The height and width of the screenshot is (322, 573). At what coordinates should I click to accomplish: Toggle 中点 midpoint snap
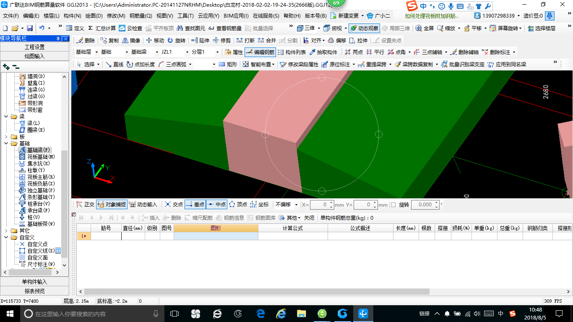coord(216,205)
